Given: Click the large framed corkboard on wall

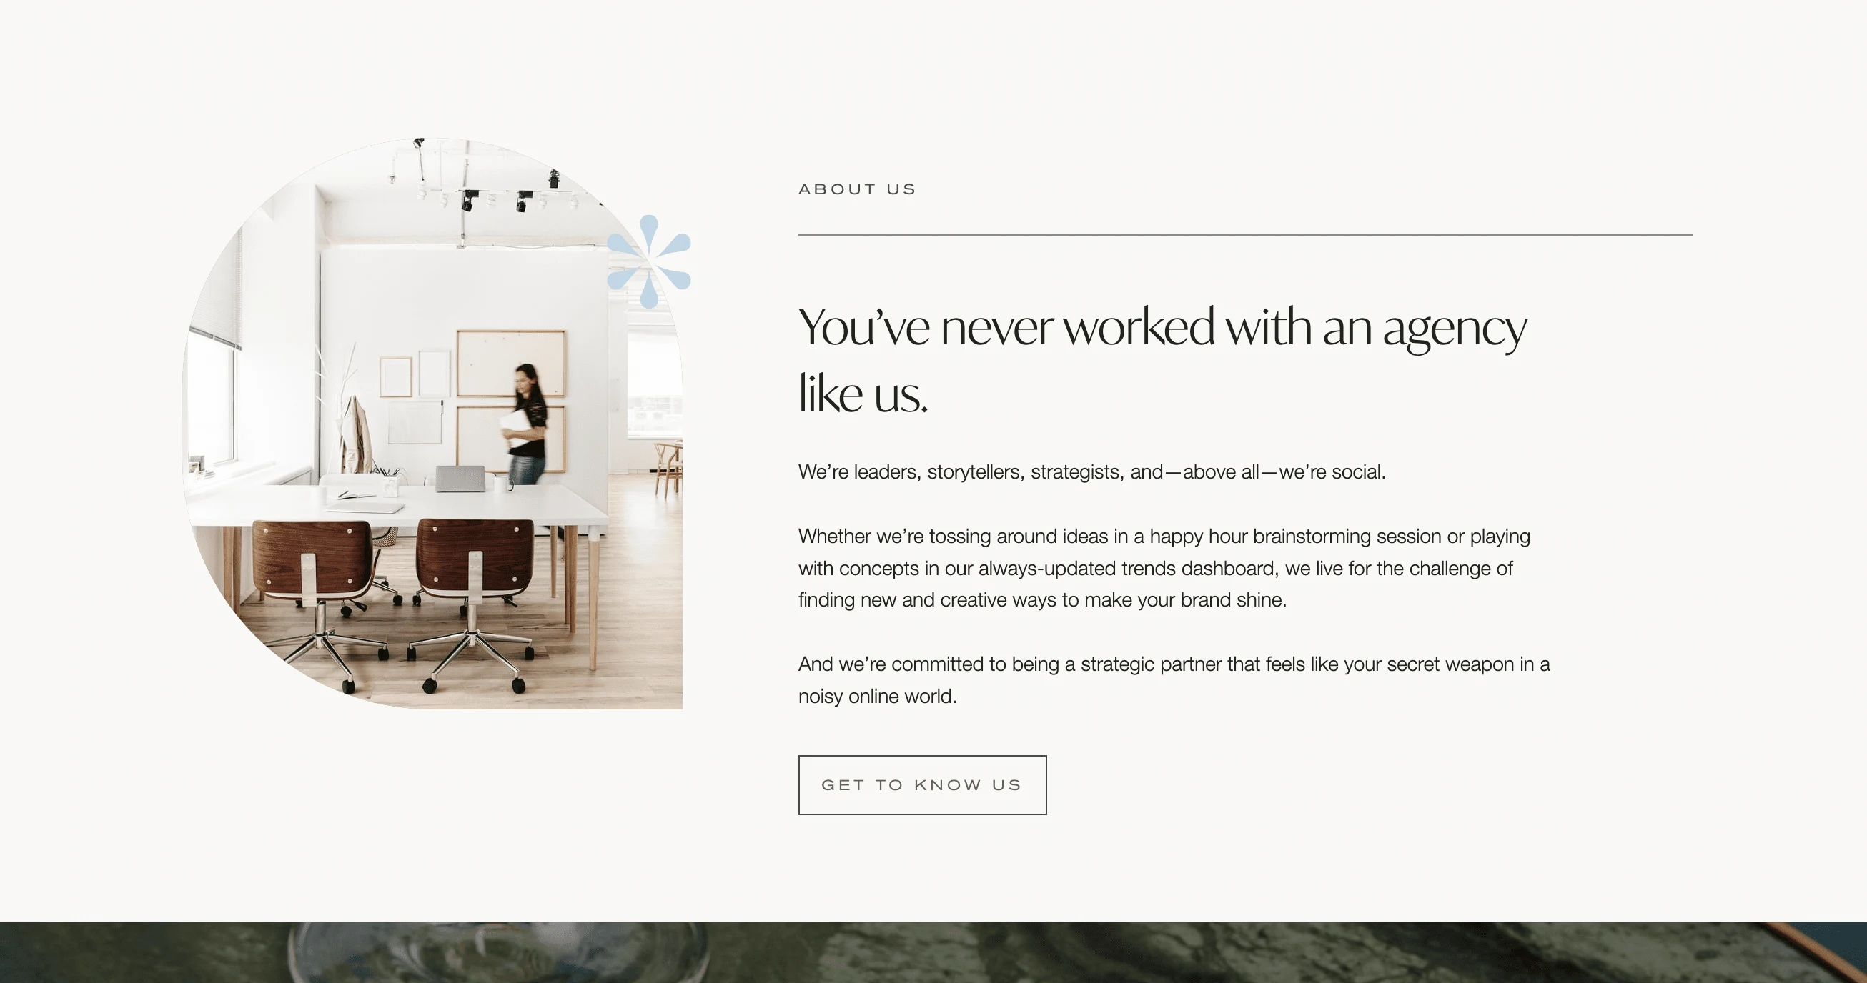Looking at the screenshot, I should pyautogui.click(x=511, y=363).
